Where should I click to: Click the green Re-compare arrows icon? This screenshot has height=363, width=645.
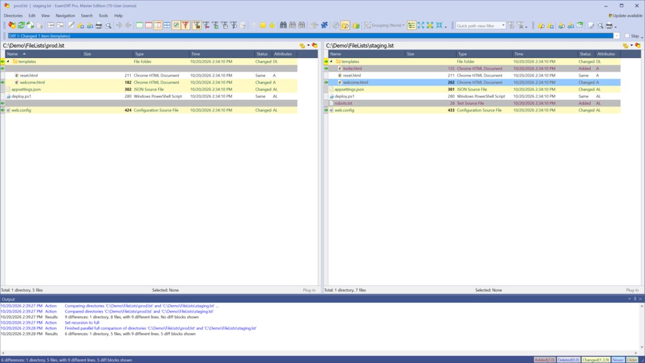click(21, 26)
